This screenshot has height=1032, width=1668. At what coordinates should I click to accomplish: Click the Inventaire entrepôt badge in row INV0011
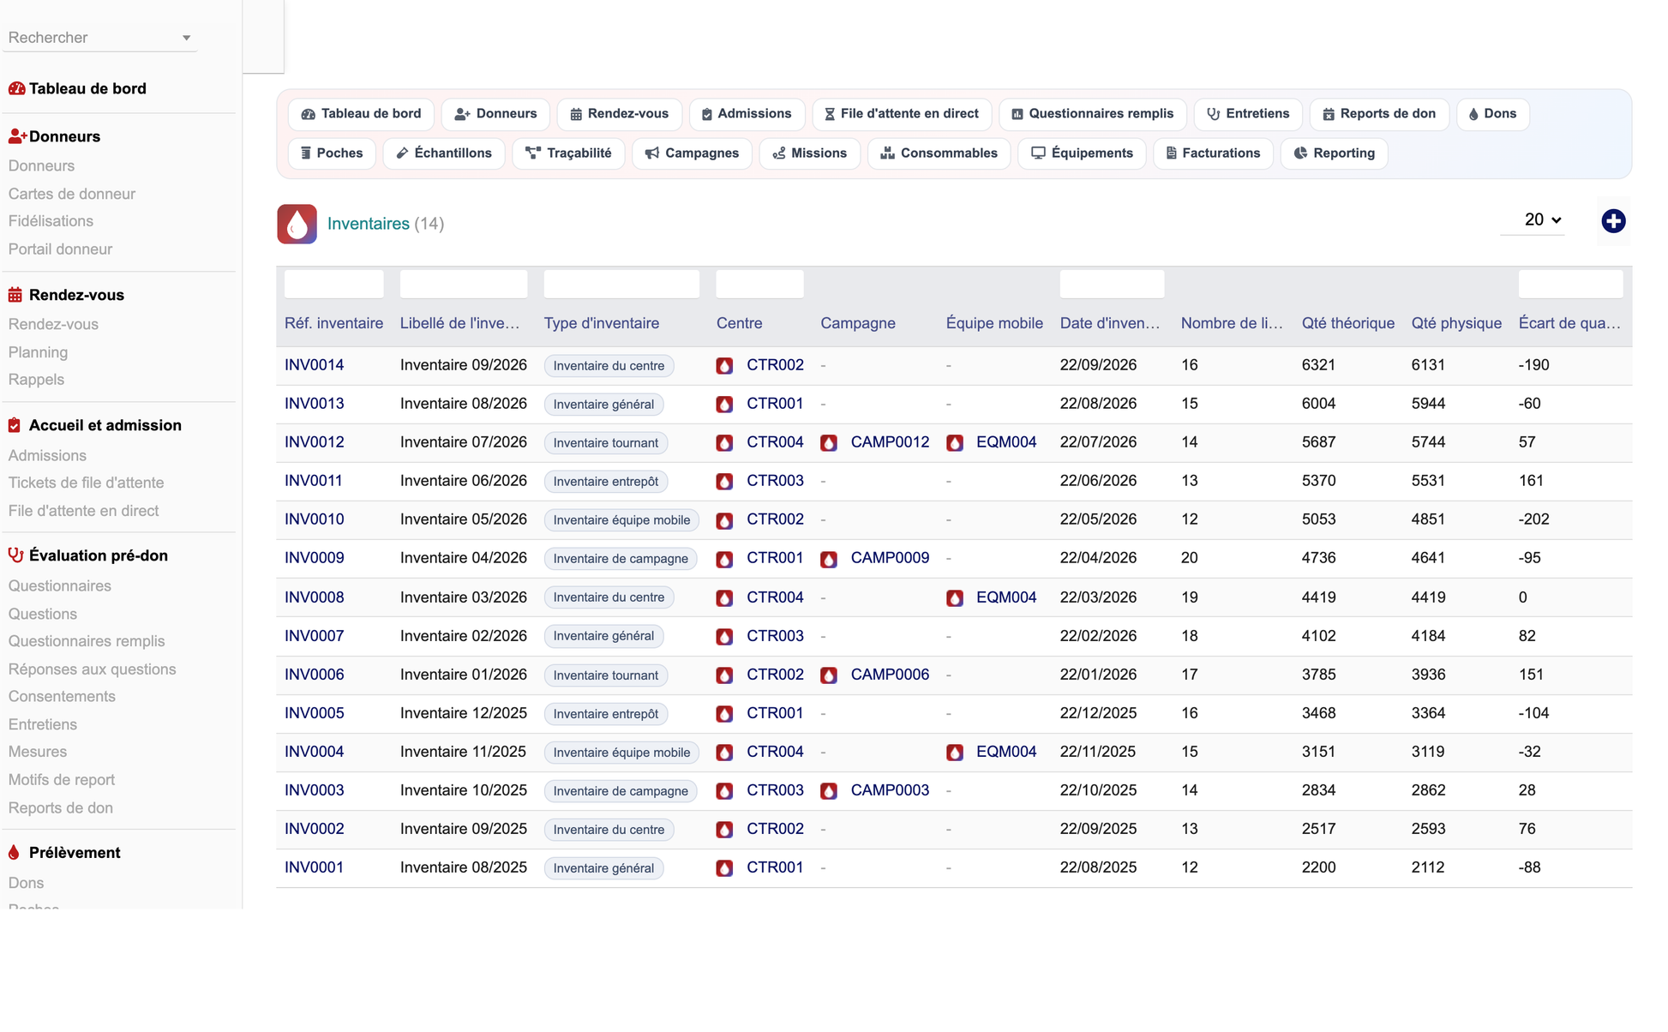click(605, 482)
